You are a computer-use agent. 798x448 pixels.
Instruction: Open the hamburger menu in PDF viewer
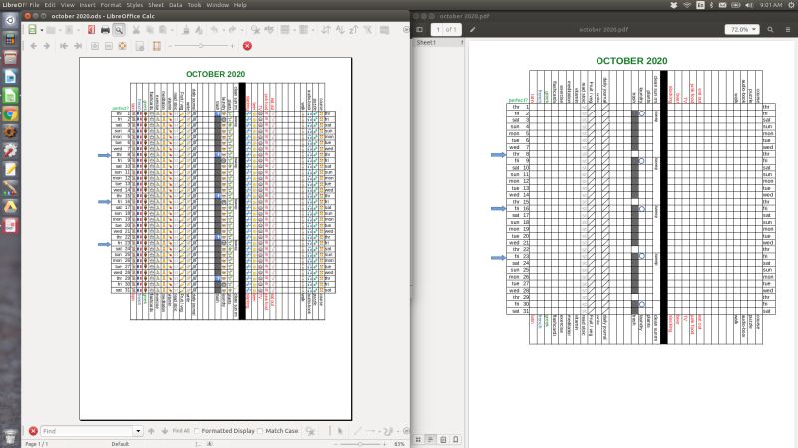coord(788,30)
